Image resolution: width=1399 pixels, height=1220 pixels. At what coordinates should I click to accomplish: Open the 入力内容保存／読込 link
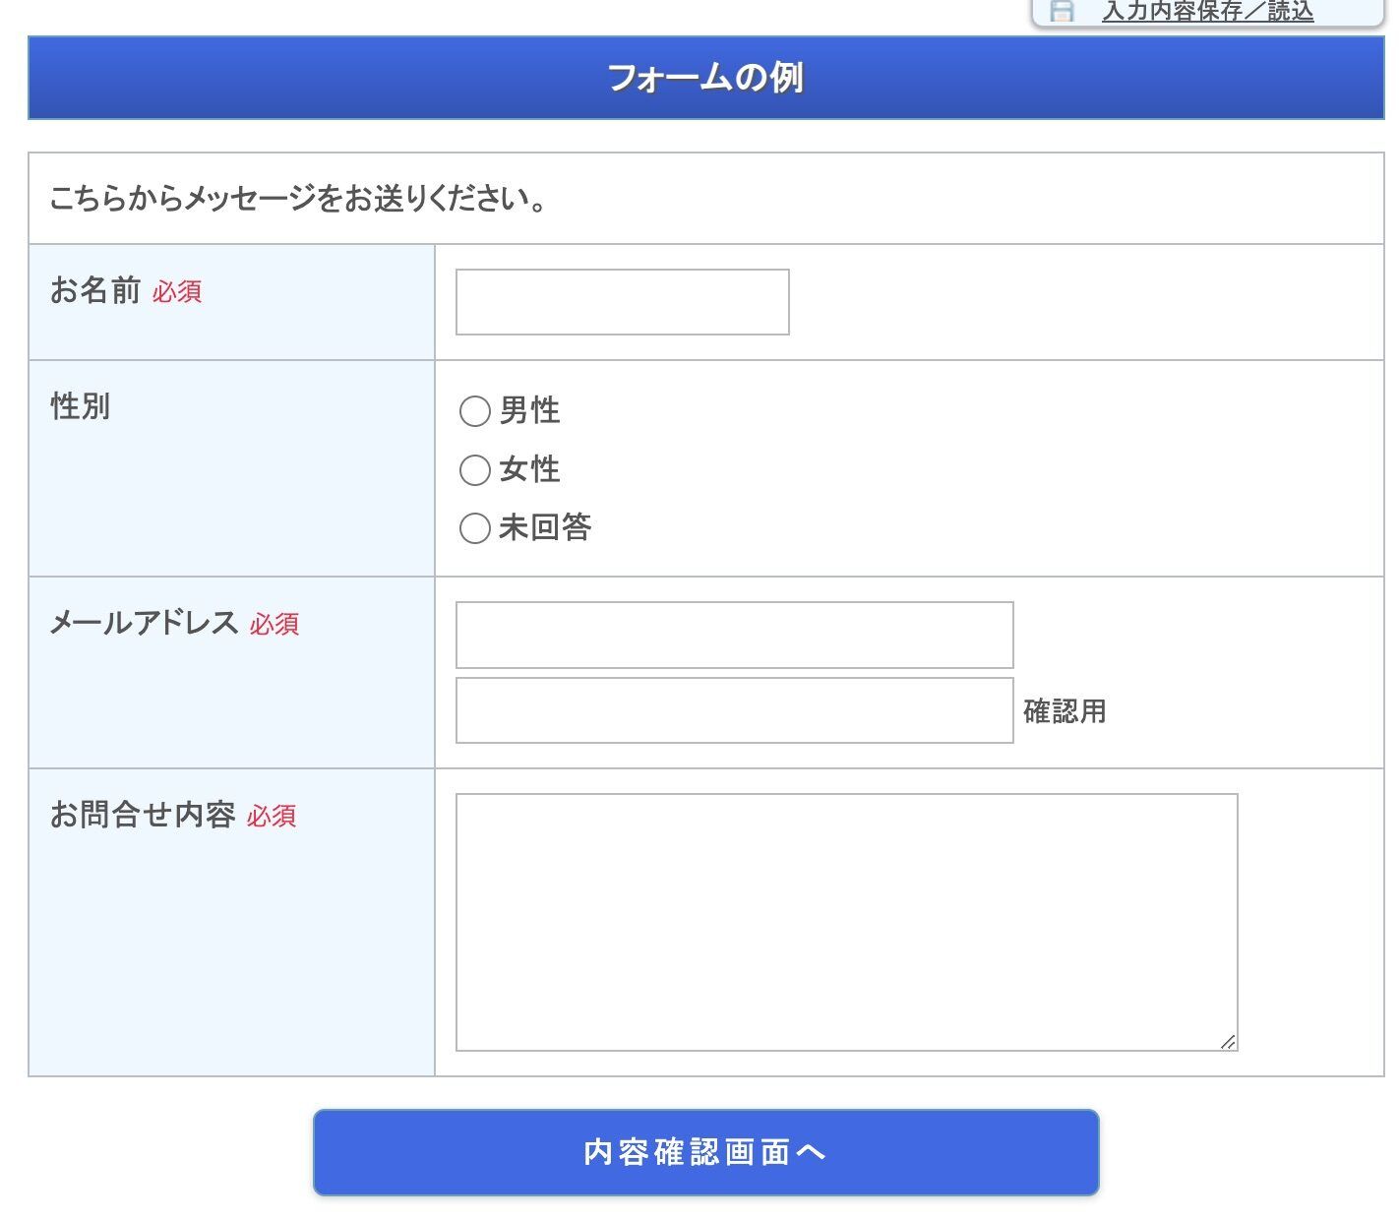[1207, 11]
